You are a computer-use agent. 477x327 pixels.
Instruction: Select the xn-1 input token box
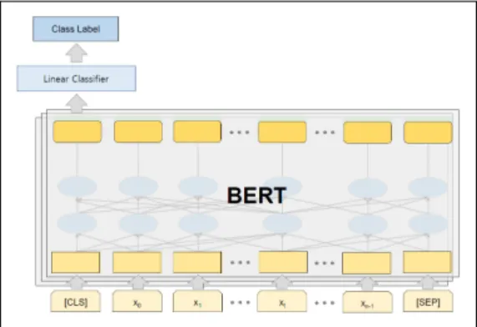(368, 302)
